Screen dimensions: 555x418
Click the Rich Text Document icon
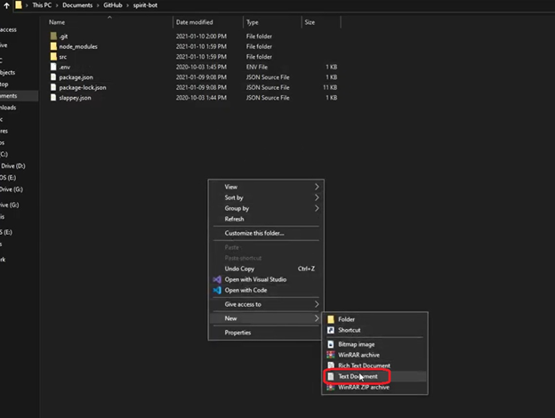pyautogui.click(x=331, y=366)
